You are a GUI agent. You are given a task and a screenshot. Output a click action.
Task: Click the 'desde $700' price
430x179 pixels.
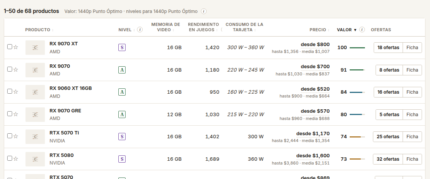[315, 67]
